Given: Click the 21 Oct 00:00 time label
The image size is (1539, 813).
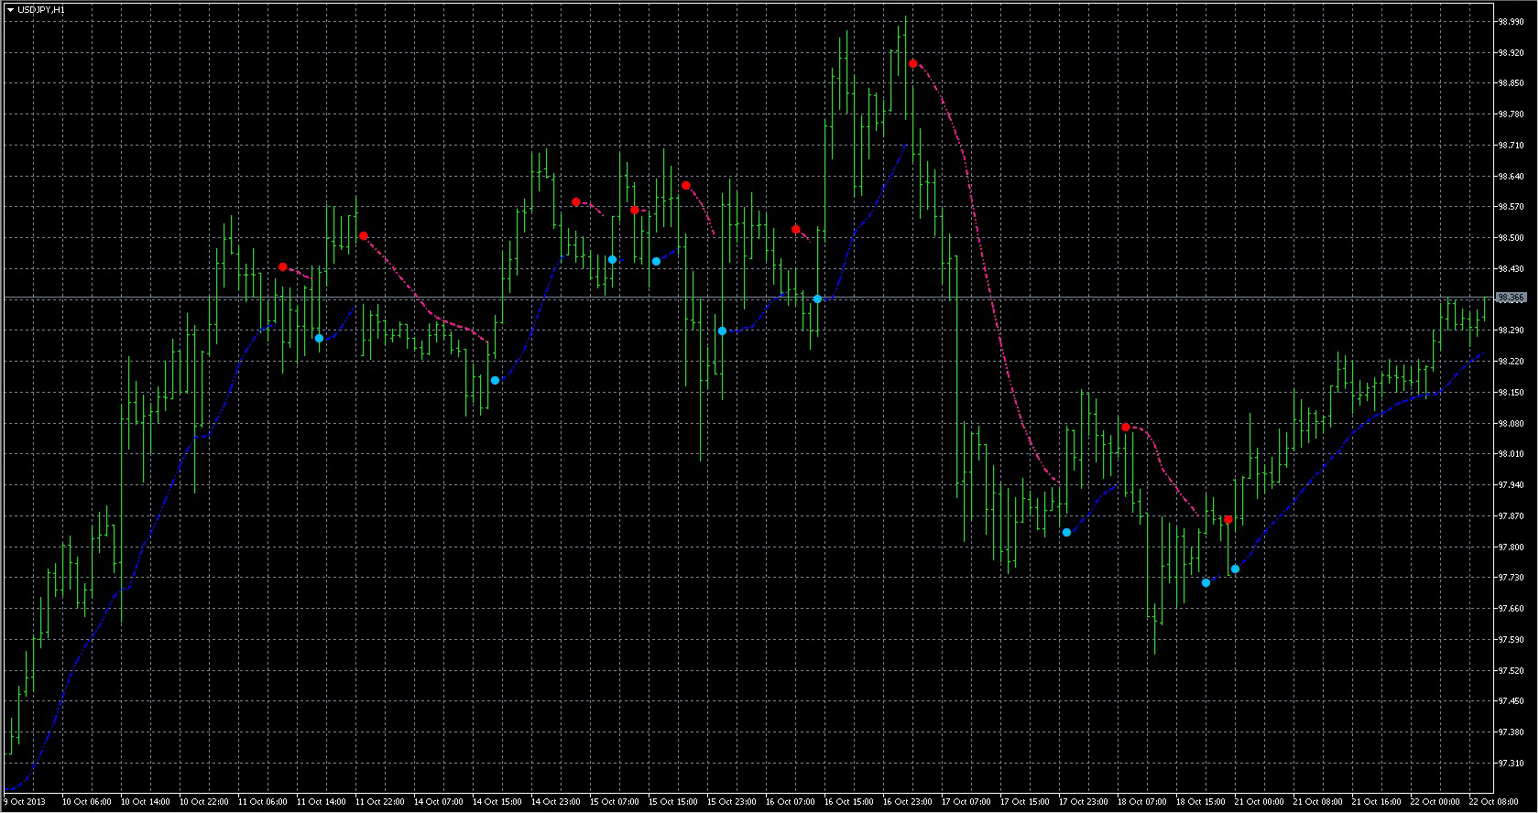Looking at the screenshot, I should (x=1259, y=802).
